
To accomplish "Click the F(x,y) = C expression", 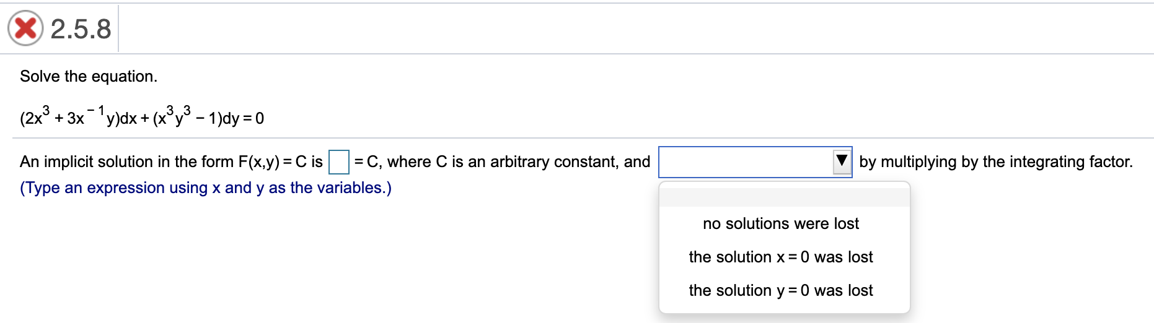I will pos(271,161).
